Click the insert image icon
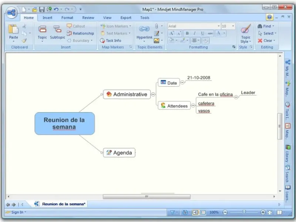 [157, 40]
